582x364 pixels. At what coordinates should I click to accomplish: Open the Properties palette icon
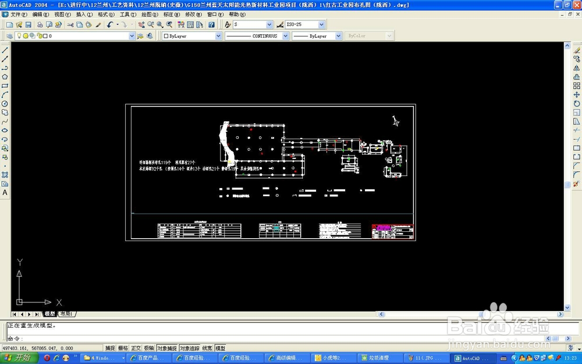[x=181, y=24]
